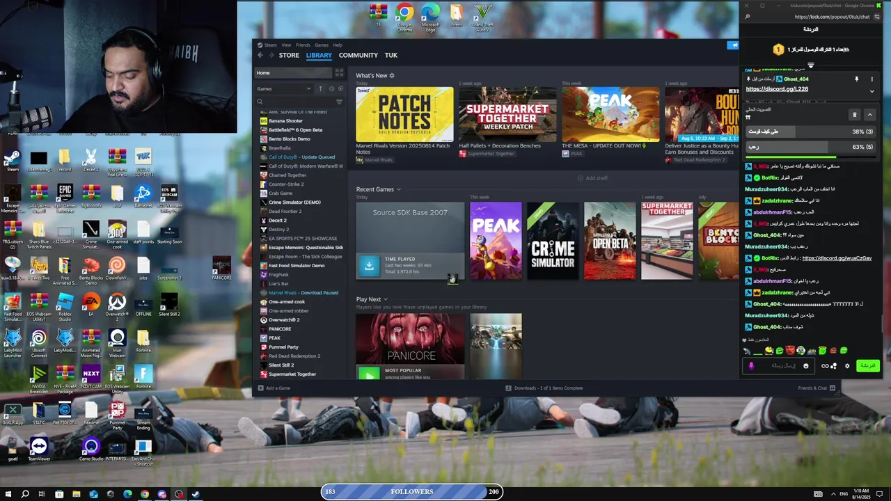The height and width of the screenshot is (501, 891).
Task: Unpin the pinned Discord message
Action: [x=857, y=79]
